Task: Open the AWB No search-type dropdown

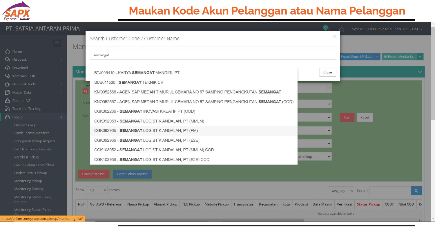Action: point(341,191)
